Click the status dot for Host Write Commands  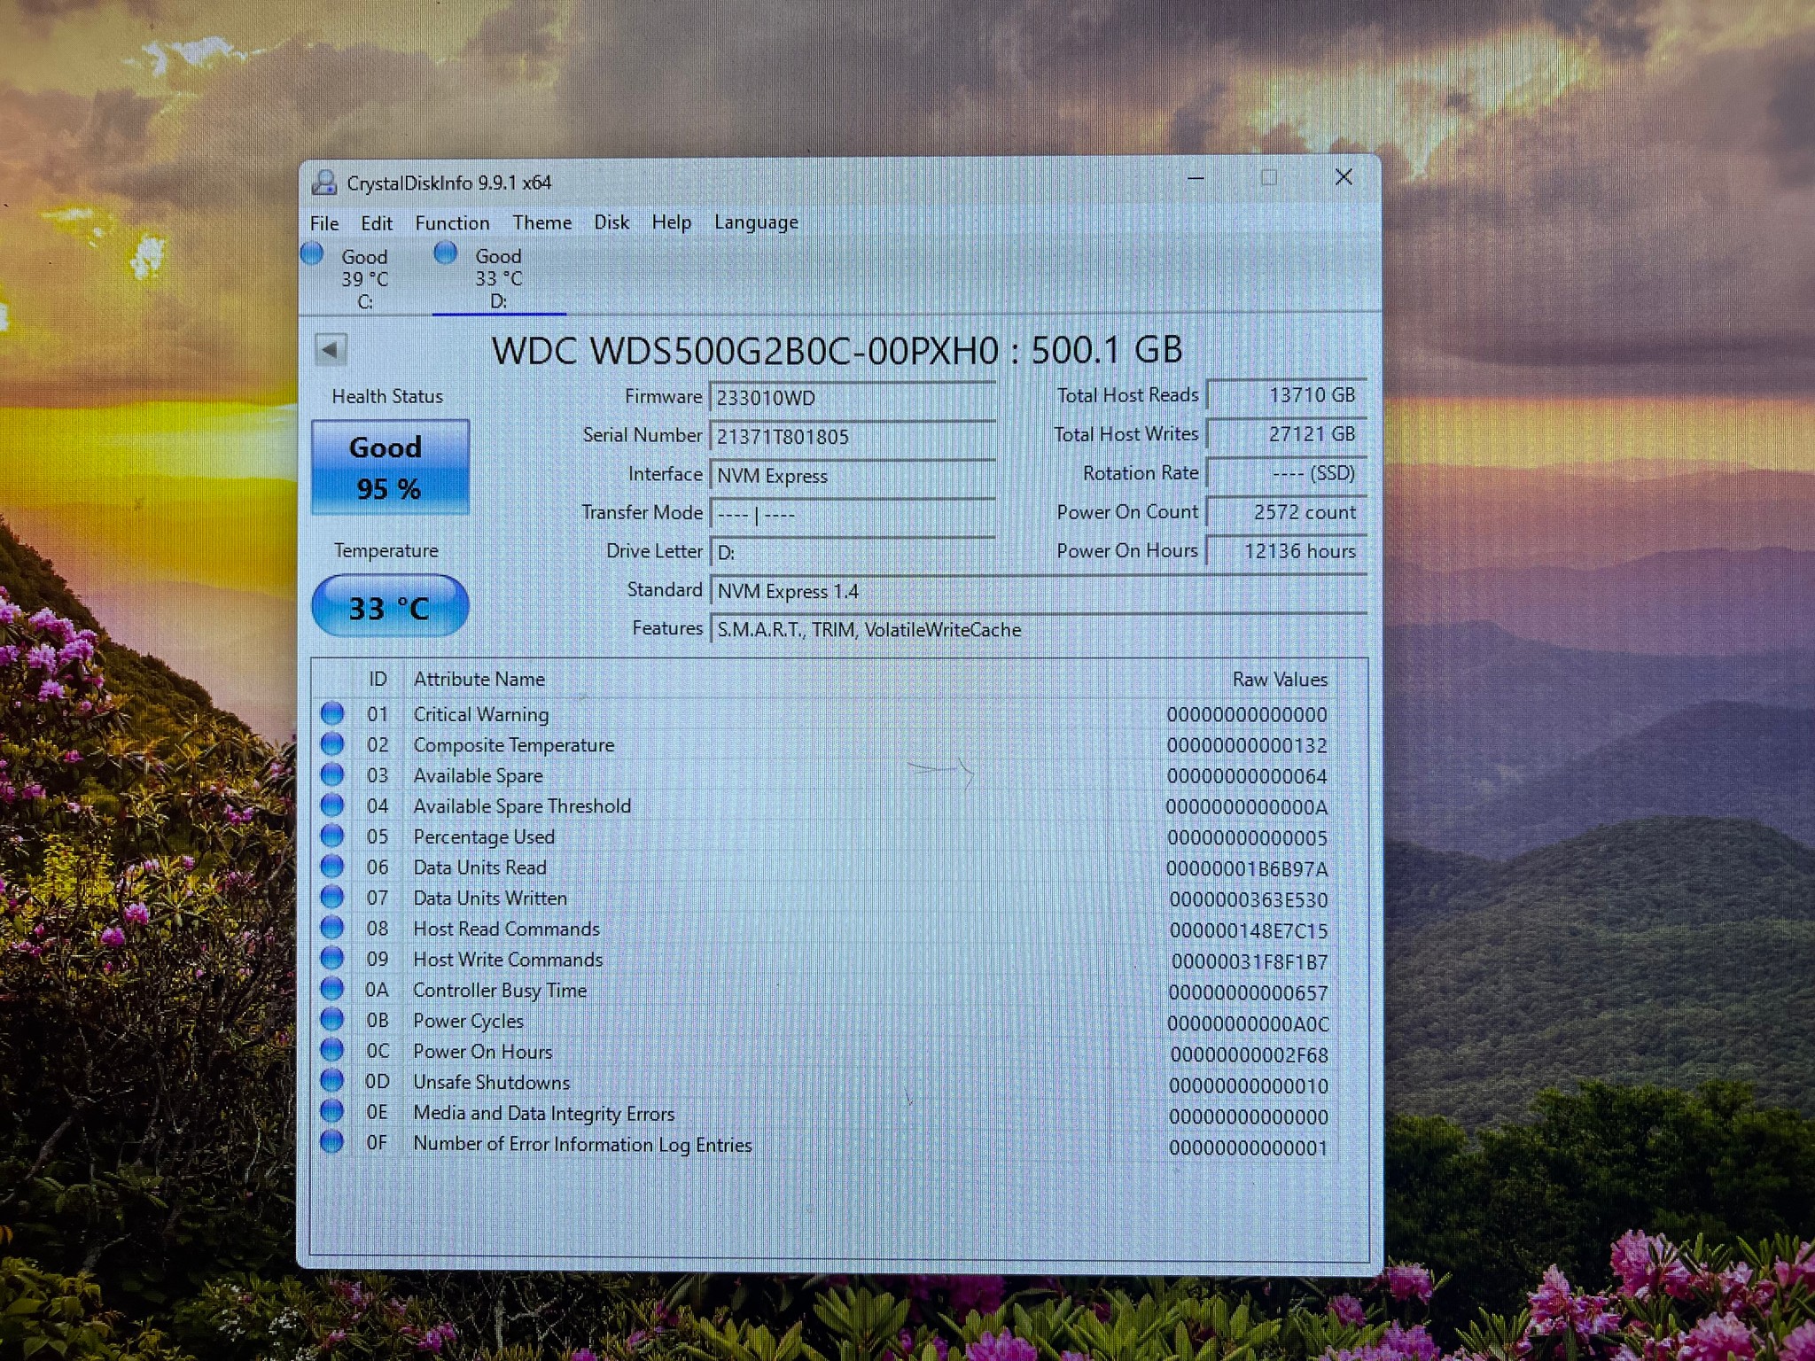[x=332, y=959]
